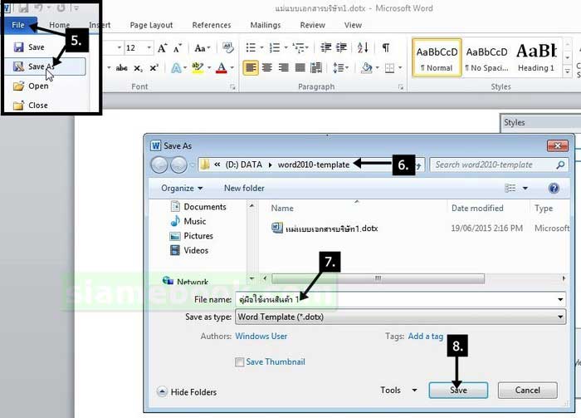
Task: Open the Bullets dropdown arrow
Action: tap(261, 47)
